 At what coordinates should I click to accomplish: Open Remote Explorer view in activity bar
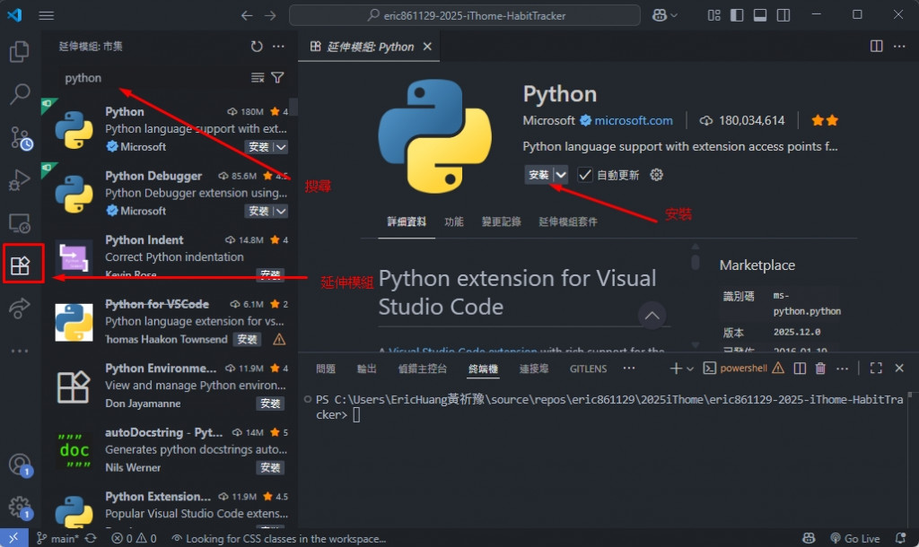[20, 223]
